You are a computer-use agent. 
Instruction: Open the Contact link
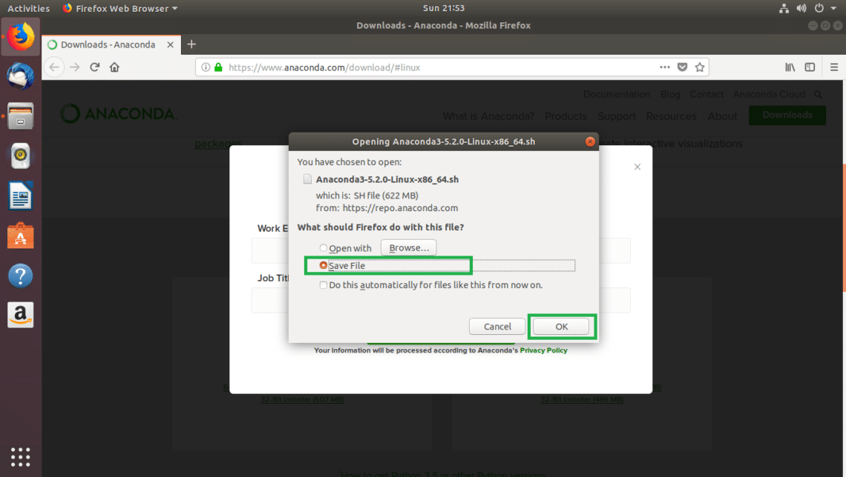pos(706,94)
